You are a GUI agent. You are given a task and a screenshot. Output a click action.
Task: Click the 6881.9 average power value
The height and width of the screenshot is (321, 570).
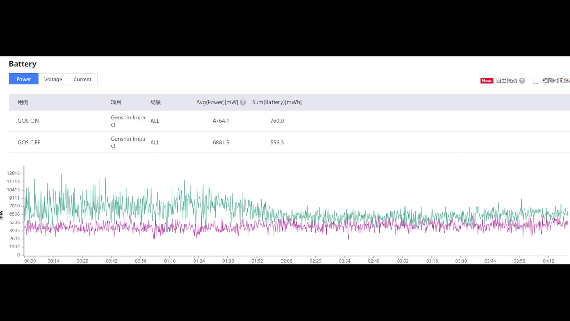221,142
